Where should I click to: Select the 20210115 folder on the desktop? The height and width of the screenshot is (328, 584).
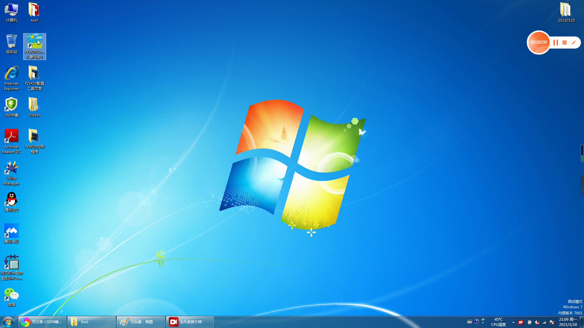coord(566,13)
